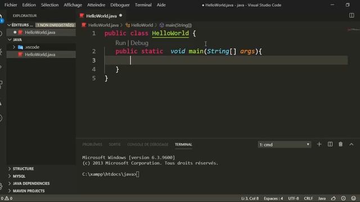Expand the .vscode folder chevron

pos(14,47)
